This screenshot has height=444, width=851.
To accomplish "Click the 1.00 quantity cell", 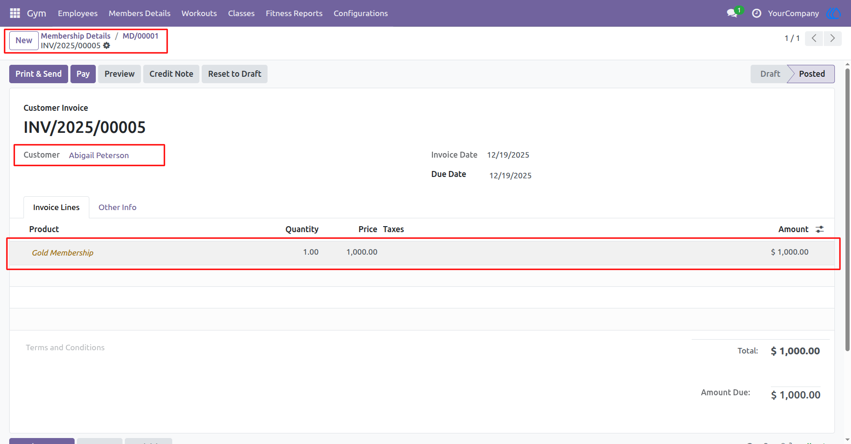I will coord(311,252).
